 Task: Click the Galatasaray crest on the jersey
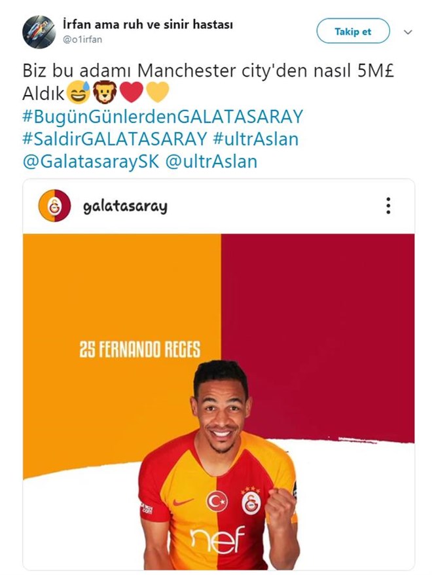coord(251,502)
